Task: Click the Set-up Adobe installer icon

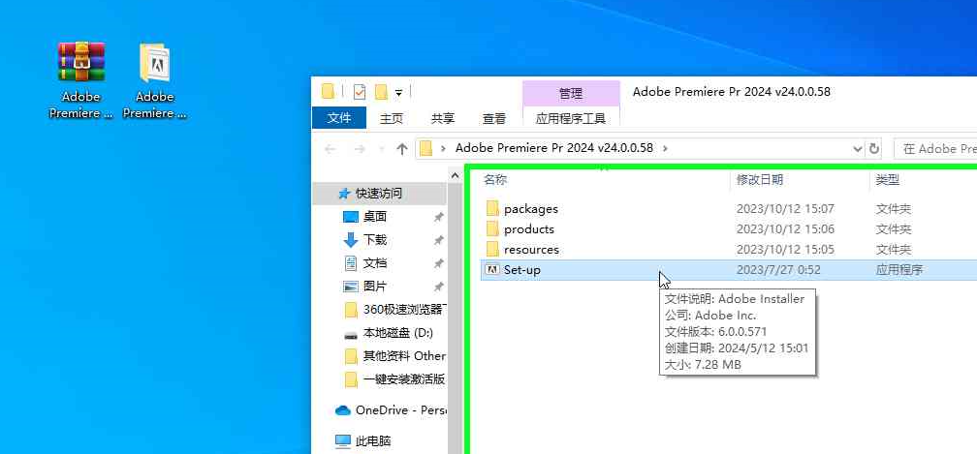Action: 492,269
